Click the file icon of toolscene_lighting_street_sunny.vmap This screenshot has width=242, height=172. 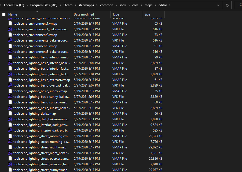click(x=10, y=170)
